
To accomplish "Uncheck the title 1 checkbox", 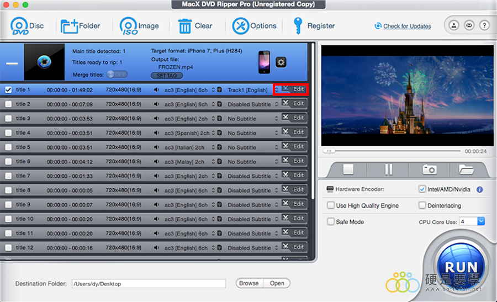I will tap(8, 89).
